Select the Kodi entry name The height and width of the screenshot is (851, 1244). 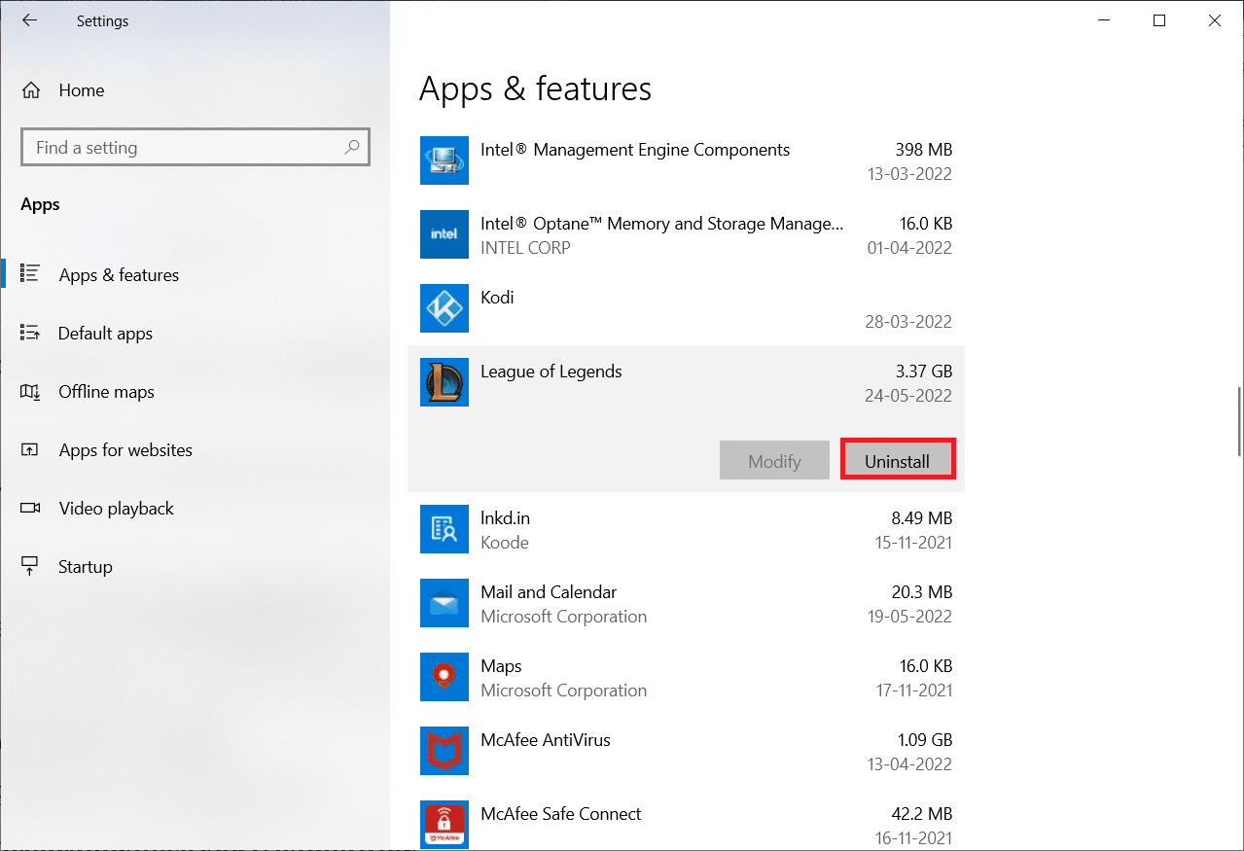click(x=497, y=298)
